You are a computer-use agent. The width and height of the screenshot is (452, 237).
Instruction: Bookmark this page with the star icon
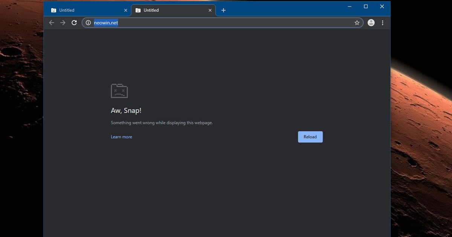click(x=357, y=23)
